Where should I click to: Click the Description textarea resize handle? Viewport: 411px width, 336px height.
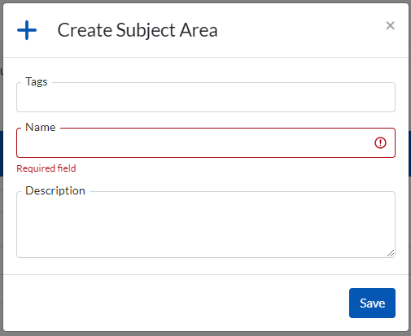point(391,253)
